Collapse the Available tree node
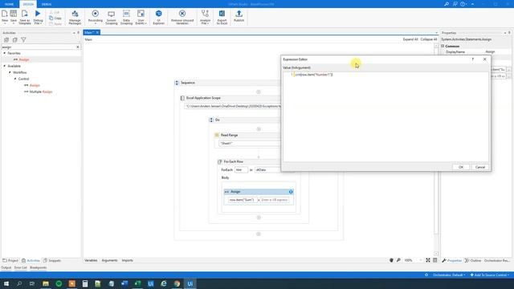514x289 pixels. [5, 66]
